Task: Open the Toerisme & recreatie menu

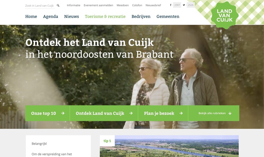Action: (105, 16)
